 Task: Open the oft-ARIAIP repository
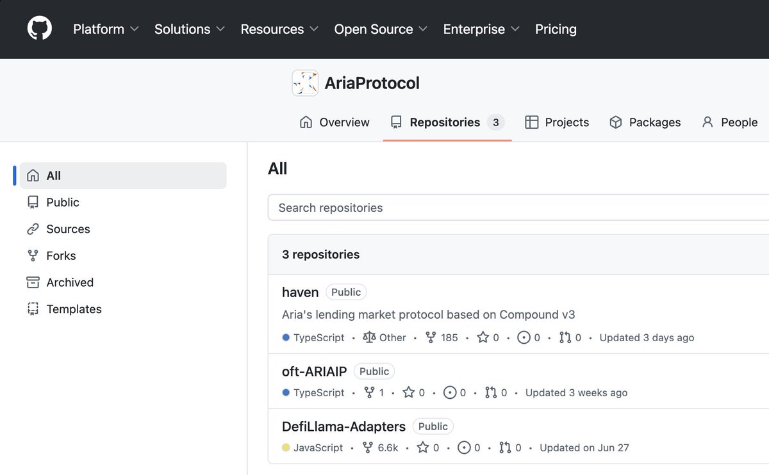[314, 372]
